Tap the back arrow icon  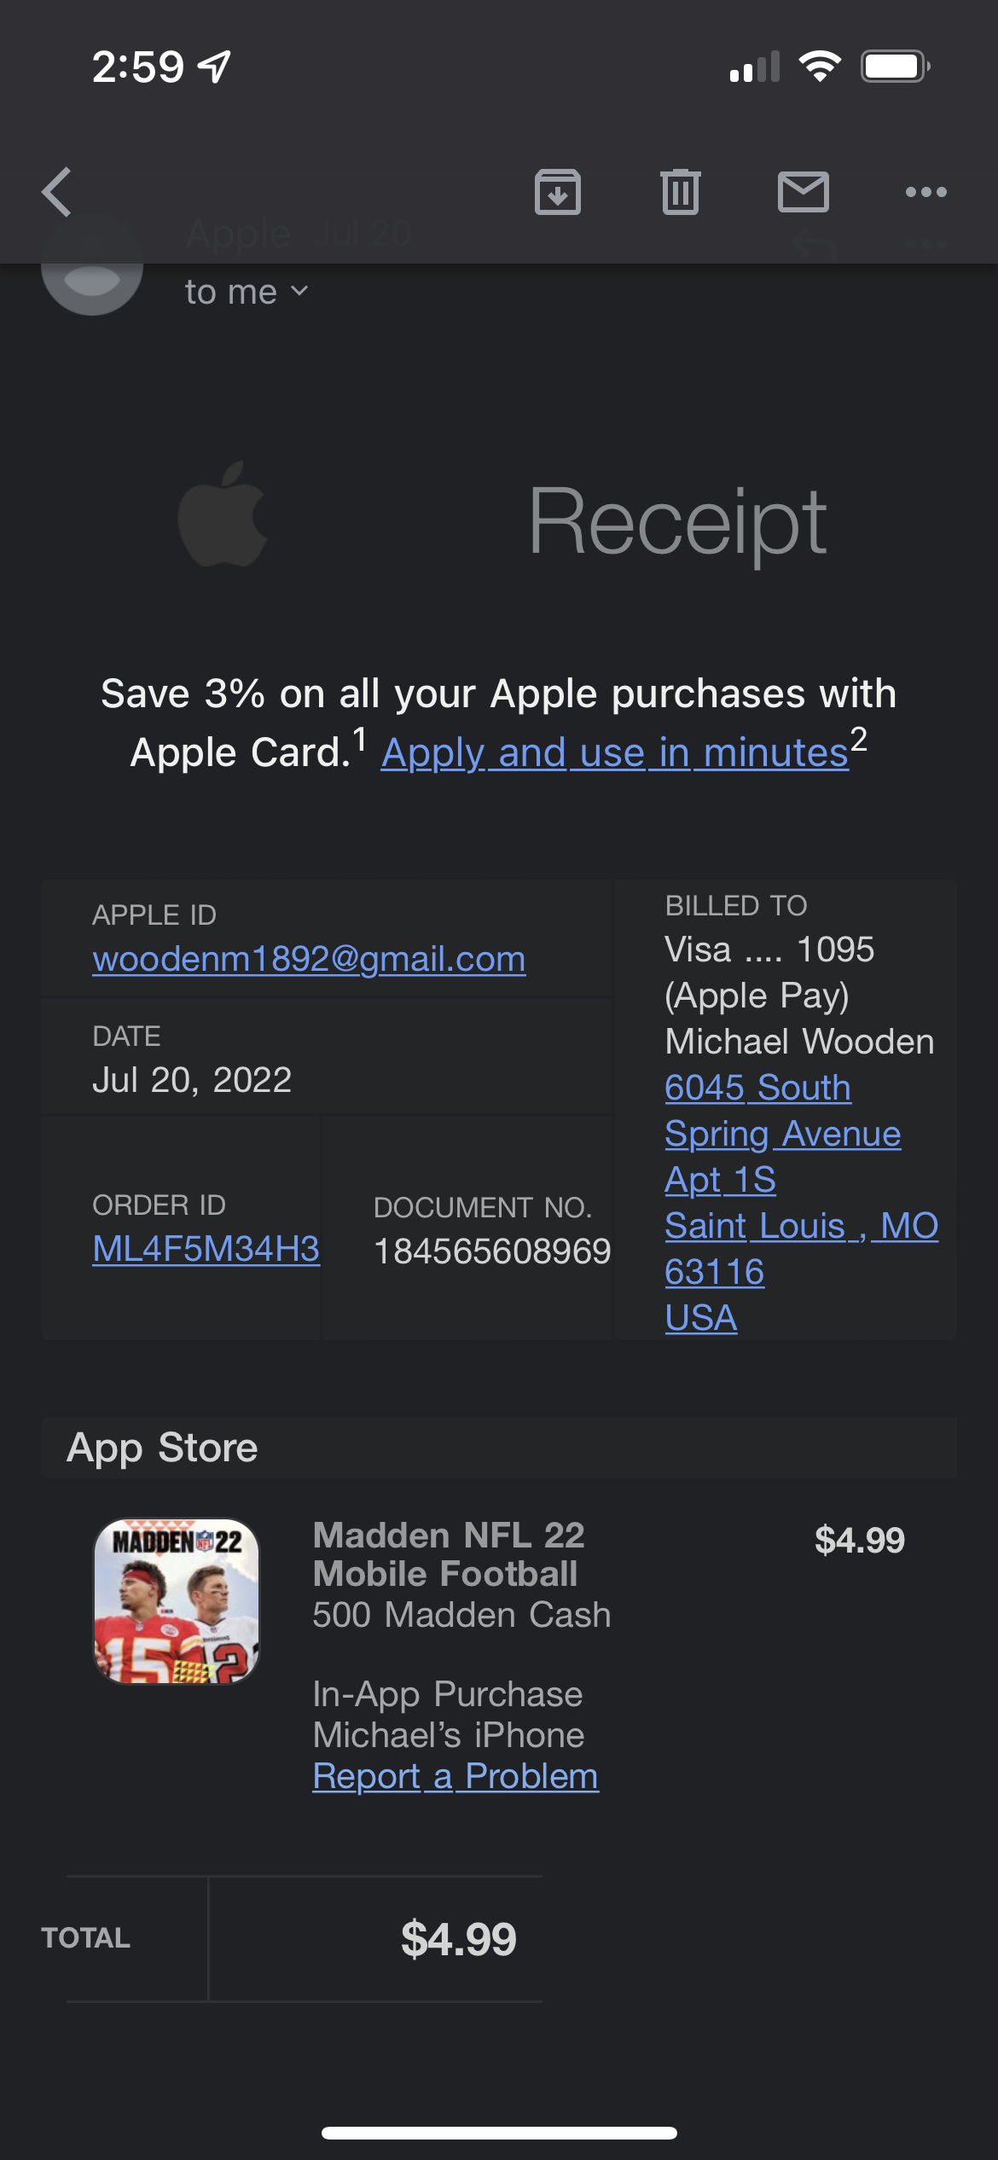pyautogui.click(x=57, y=192)
